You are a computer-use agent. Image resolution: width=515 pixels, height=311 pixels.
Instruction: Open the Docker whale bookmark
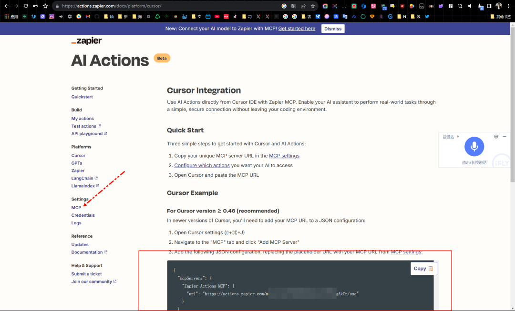point(185,16)
